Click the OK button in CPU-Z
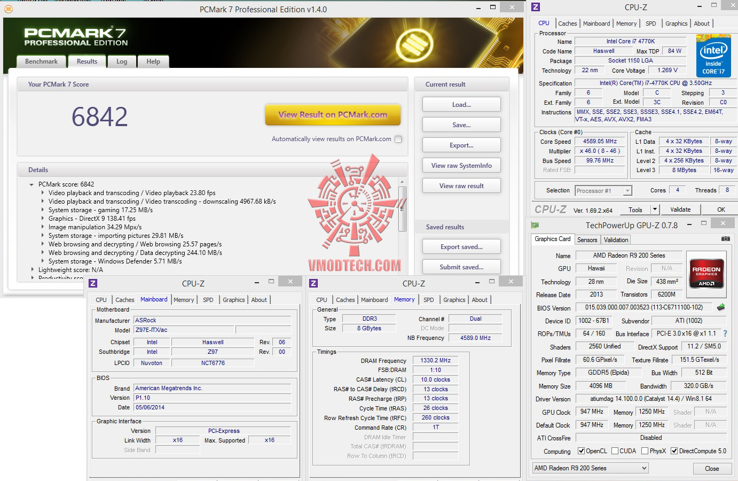Screen dimensions: 738x481 [721, 210]
